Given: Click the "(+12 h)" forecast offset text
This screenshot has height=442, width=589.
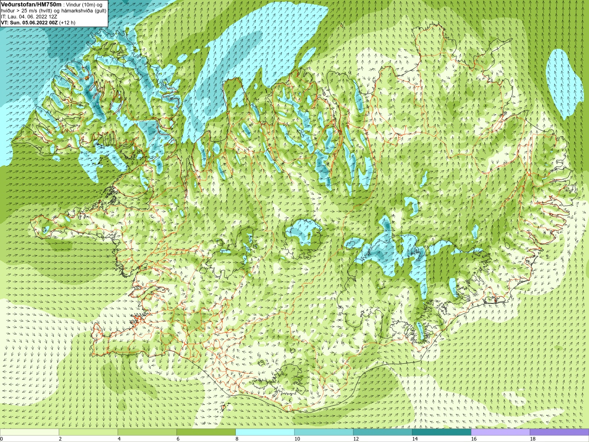Looking at the screenshot, I should tap(67, 23).
